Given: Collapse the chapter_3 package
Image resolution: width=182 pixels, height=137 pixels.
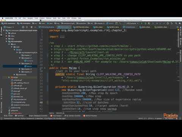Looking at the screenshot, I should (20, 64).
